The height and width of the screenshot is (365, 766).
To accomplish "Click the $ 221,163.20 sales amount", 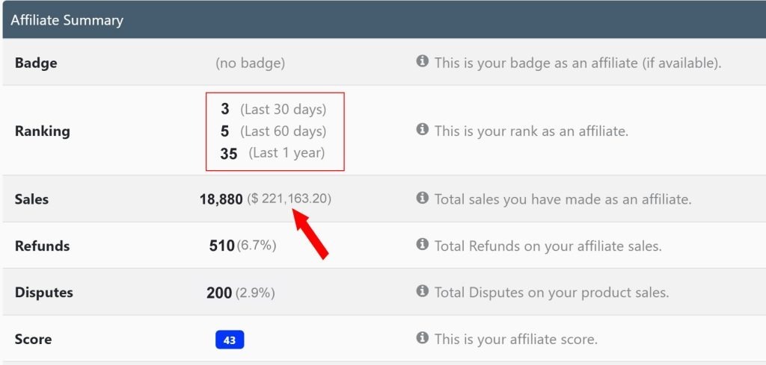I will (x=289, y=199).
